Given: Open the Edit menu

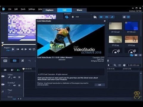Looking at the screenshot, I should point(16,9).
